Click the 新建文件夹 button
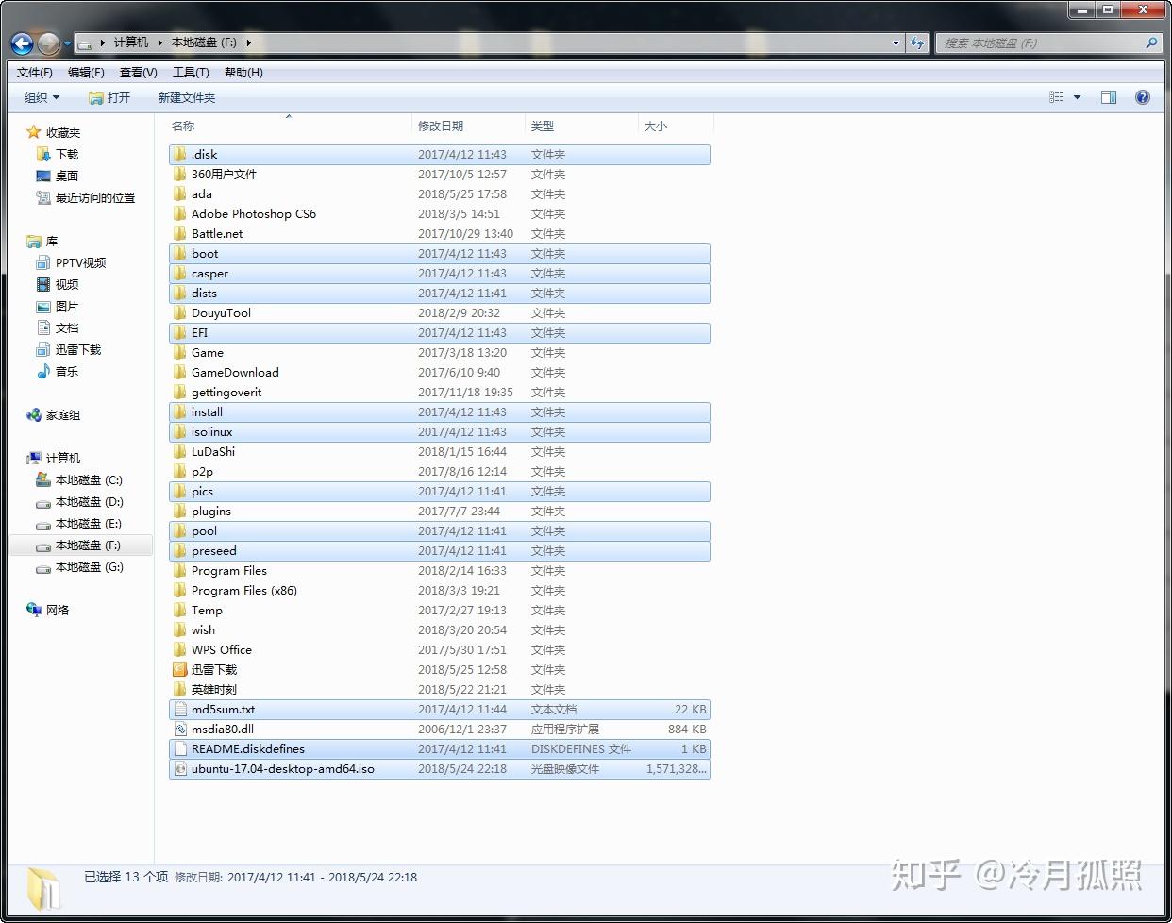 coord(185,97)
